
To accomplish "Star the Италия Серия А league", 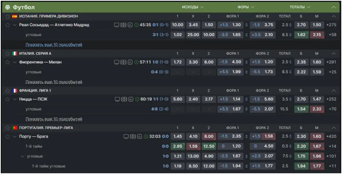I will [8, 54].
